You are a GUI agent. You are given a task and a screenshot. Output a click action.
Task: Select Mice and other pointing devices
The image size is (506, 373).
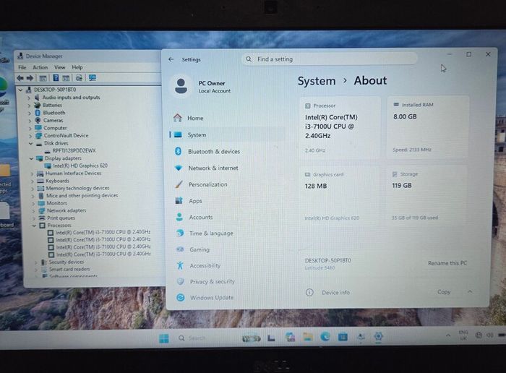click(x=82, y=195)
